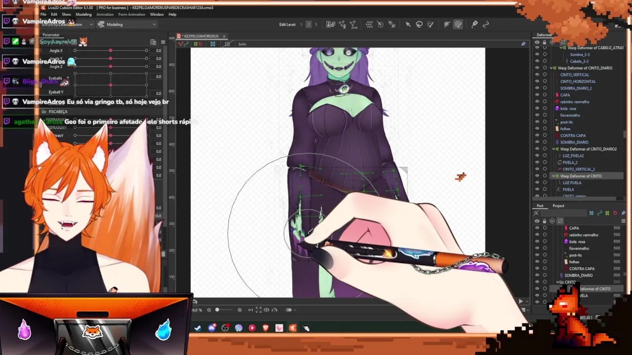Screen dimensions: 632x355
Task: Click the deform path edit tool
Action: [447, 24]
